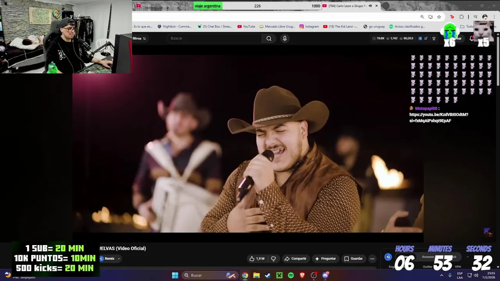This screenshot has width=500, height=281.
Task: Expand the Remix dropdown arrow
Action: click(119, 258)
